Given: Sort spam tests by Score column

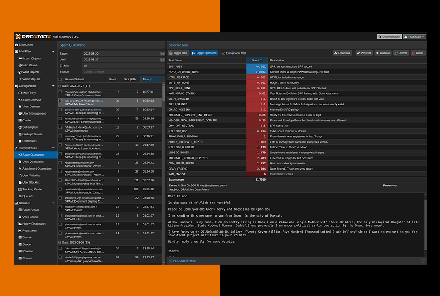Looking at the screenshot, I should coord(257,60).
